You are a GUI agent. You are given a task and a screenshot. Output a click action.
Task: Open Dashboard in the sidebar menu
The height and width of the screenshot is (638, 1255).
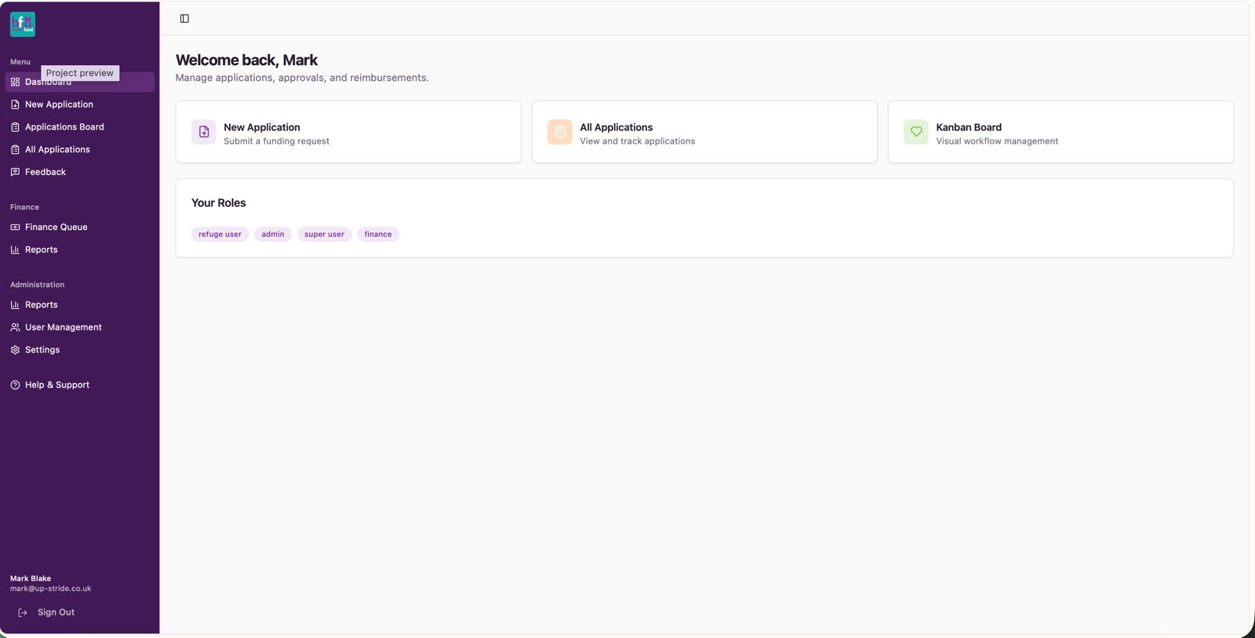(80, 82)
